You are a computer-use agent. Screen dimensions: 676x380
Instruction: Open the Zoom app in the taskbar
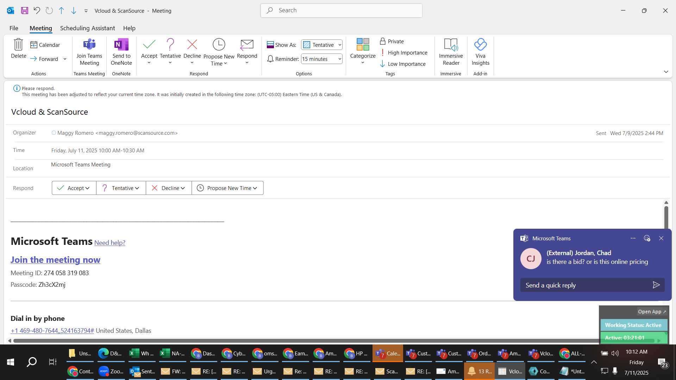point(111,371)
